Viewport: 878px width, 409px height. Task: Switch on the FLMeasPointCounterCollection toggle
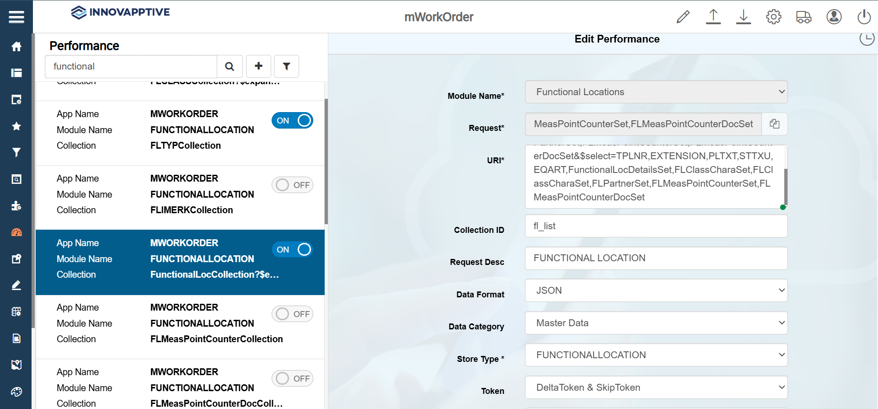[x=292, y=314]
